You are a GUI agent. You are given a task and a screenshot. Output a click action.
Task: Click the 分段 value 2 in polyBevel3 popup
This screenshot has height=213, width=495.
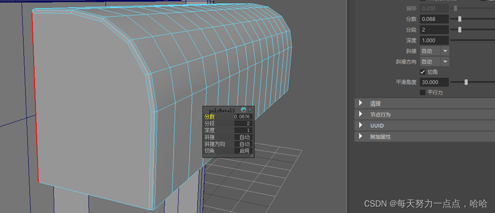tap(243, 124)
